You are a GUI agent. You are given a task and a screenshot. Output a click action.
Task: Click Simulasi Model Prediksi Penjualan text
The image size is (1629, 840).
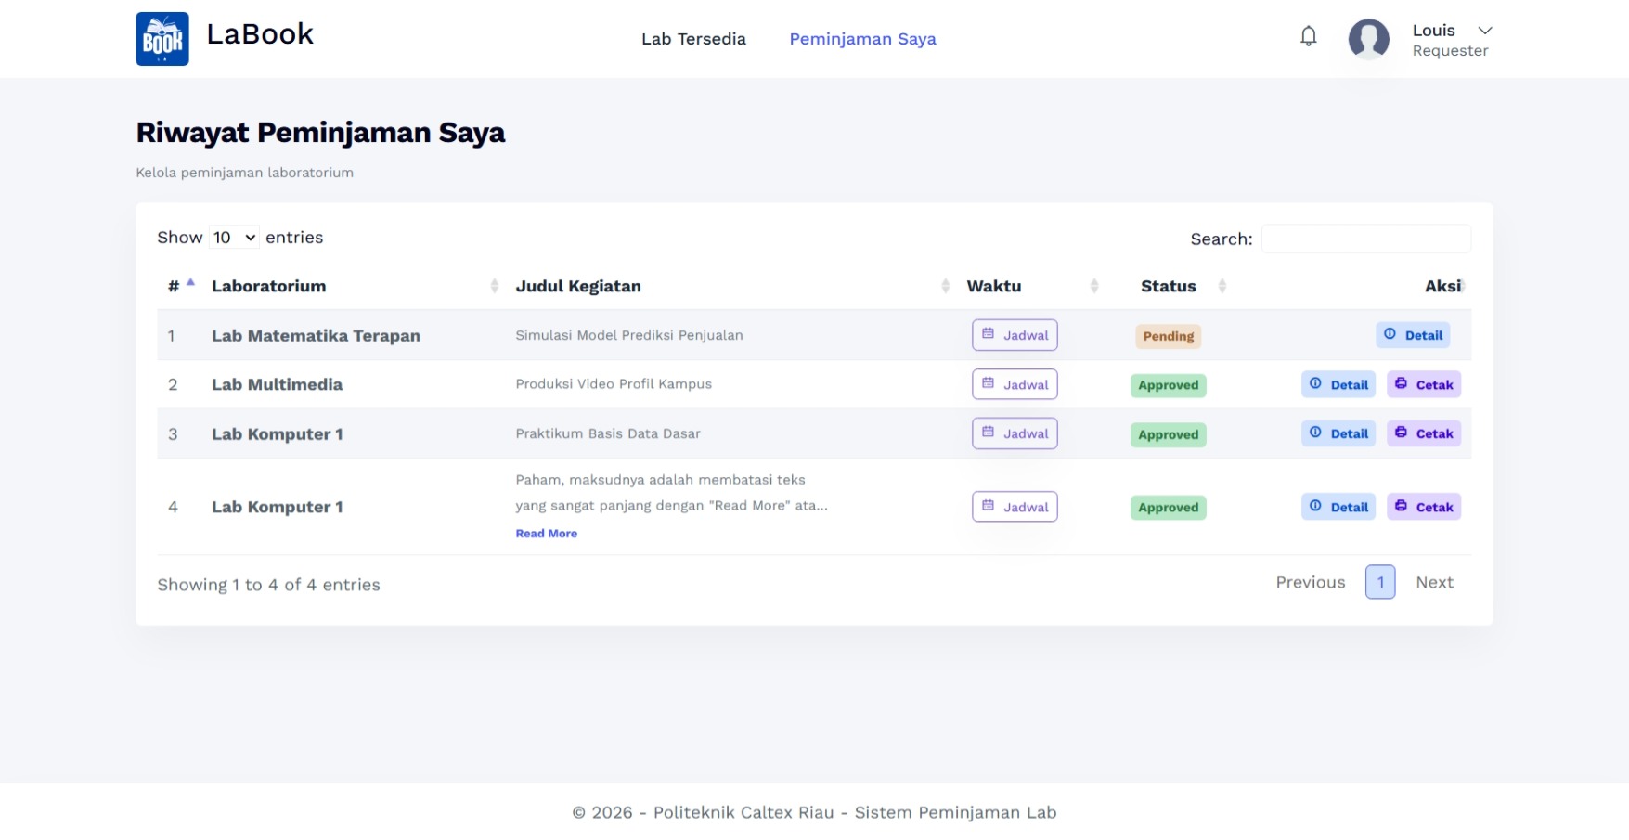[629, 335]
